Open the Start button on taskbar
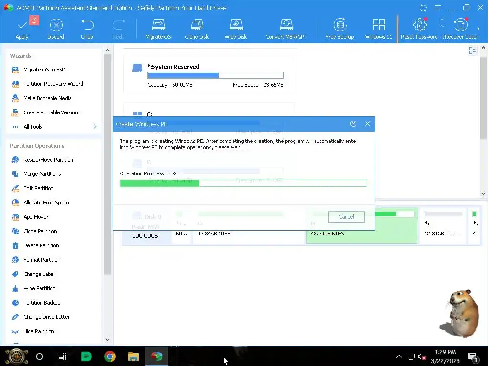This screenshot has height=366, width=488. coord(17,356)
